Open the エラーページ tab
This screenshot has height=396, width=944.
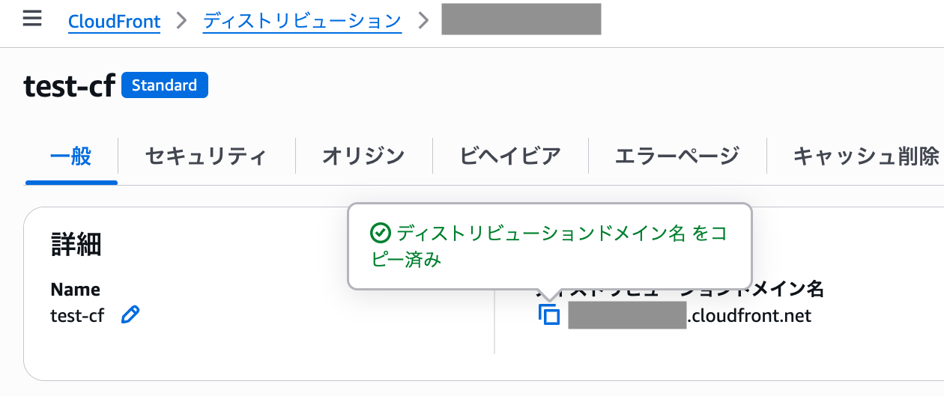[677, 156]
